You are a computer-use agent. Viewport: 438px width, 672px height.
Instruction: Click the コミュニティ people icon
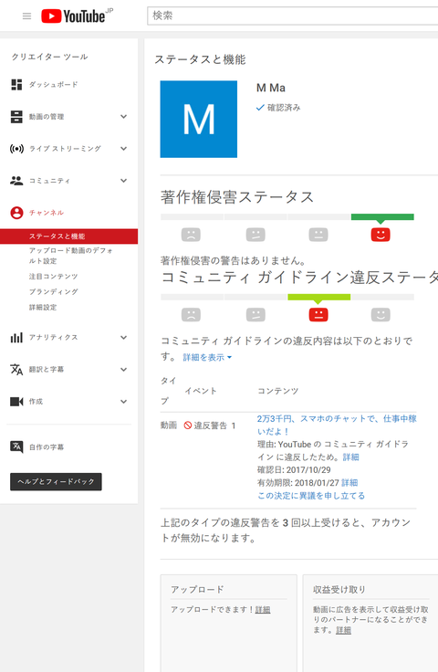[16, 181]
